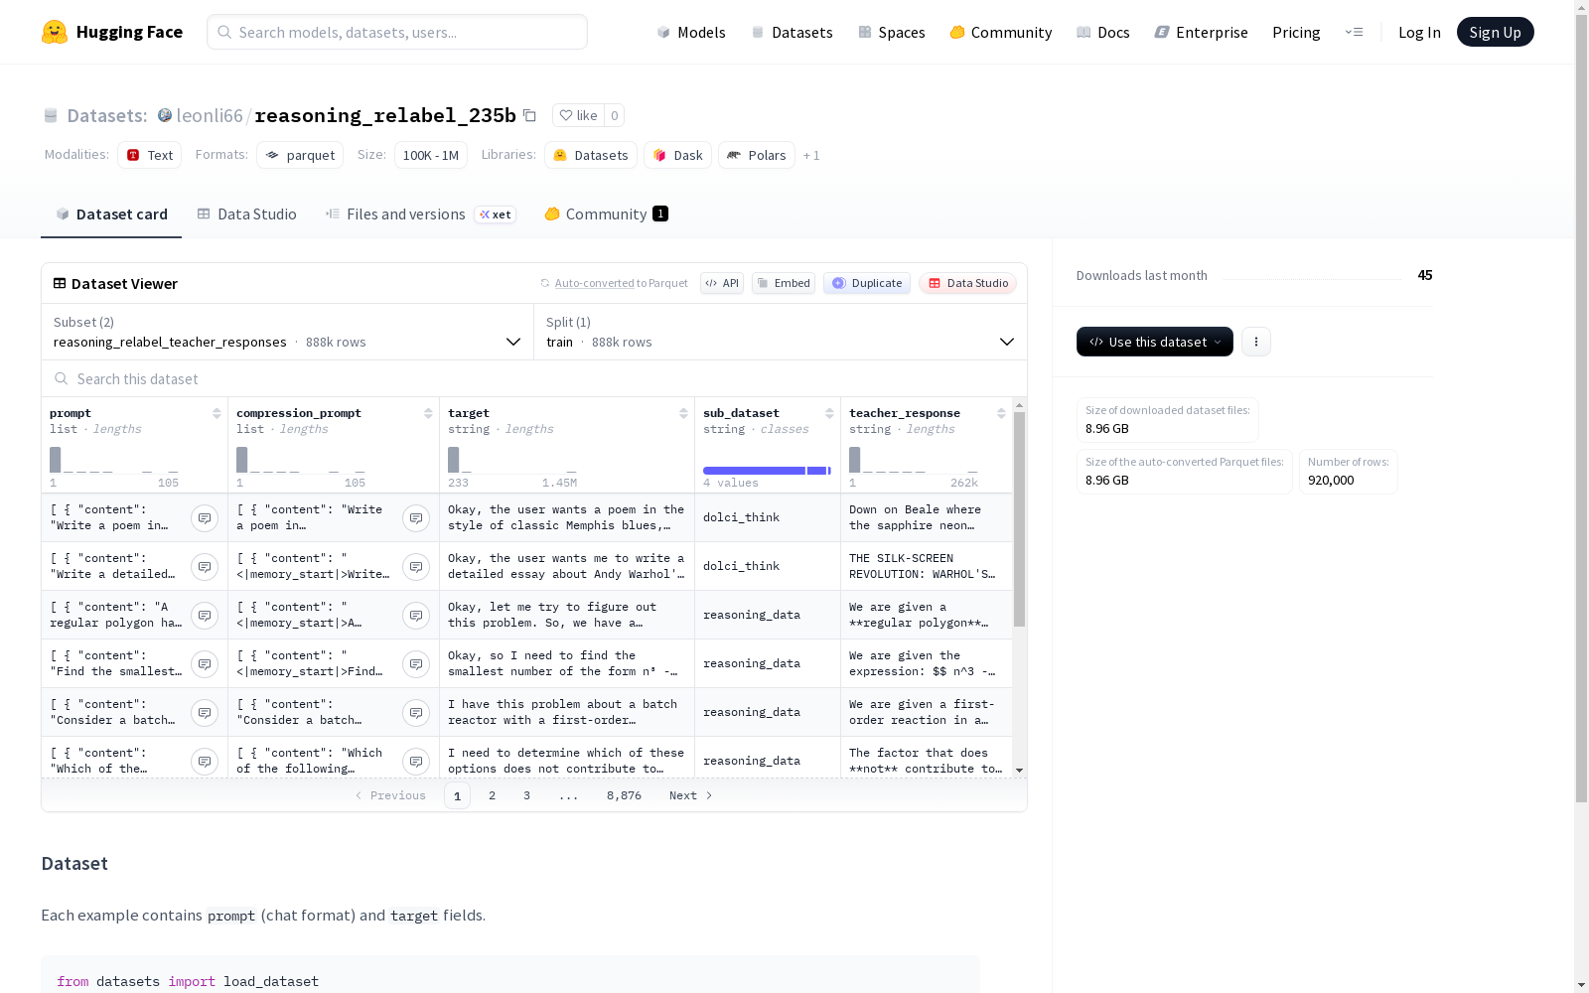Go to page 2 of the dataset
Viewport: 1589px width, 993px height.
point(492,795)
